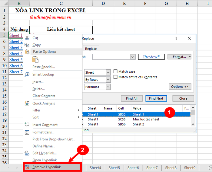This screenshot has width=212, height=172.
Task: Click the Quick Analysis icon
Action: pos(27,103)
